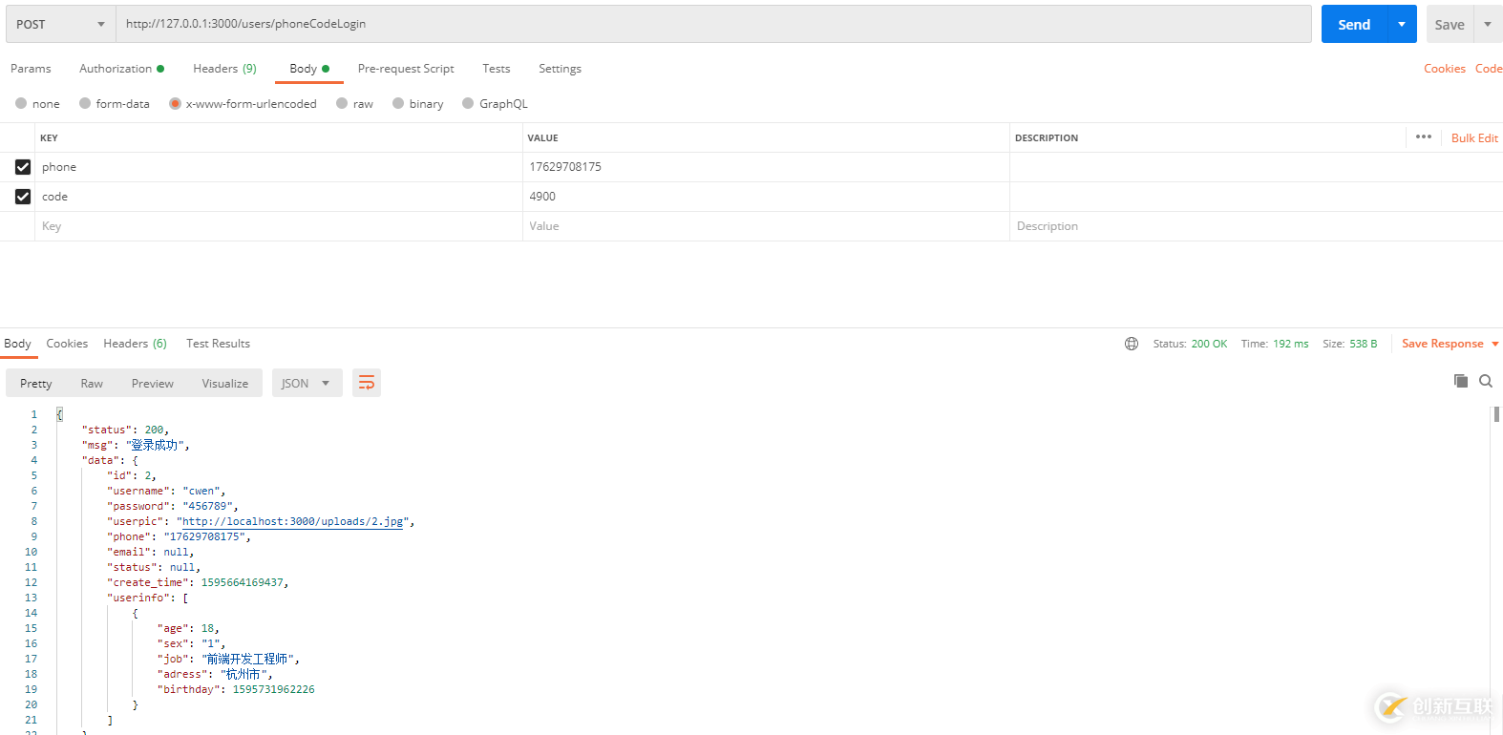Select the raw body type radio button
This screenshot has width=1503, height=735.
click(x=342, y=104)
